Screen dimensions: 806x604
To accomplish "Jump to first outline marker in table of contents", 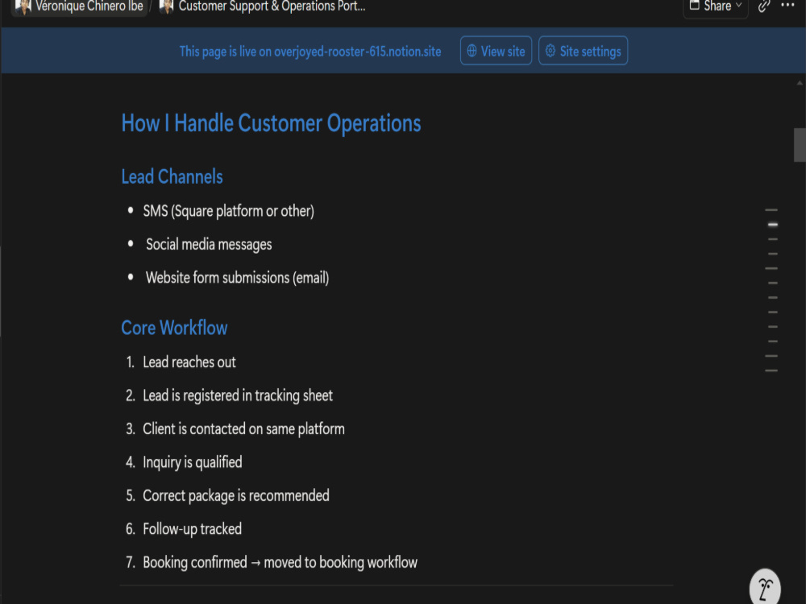I will (771, 210).
